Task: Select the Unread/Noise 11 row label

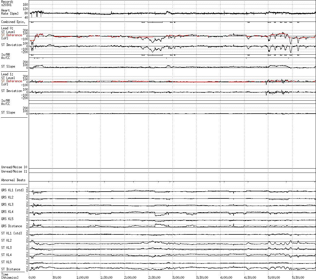Action: tap(14, 171)
